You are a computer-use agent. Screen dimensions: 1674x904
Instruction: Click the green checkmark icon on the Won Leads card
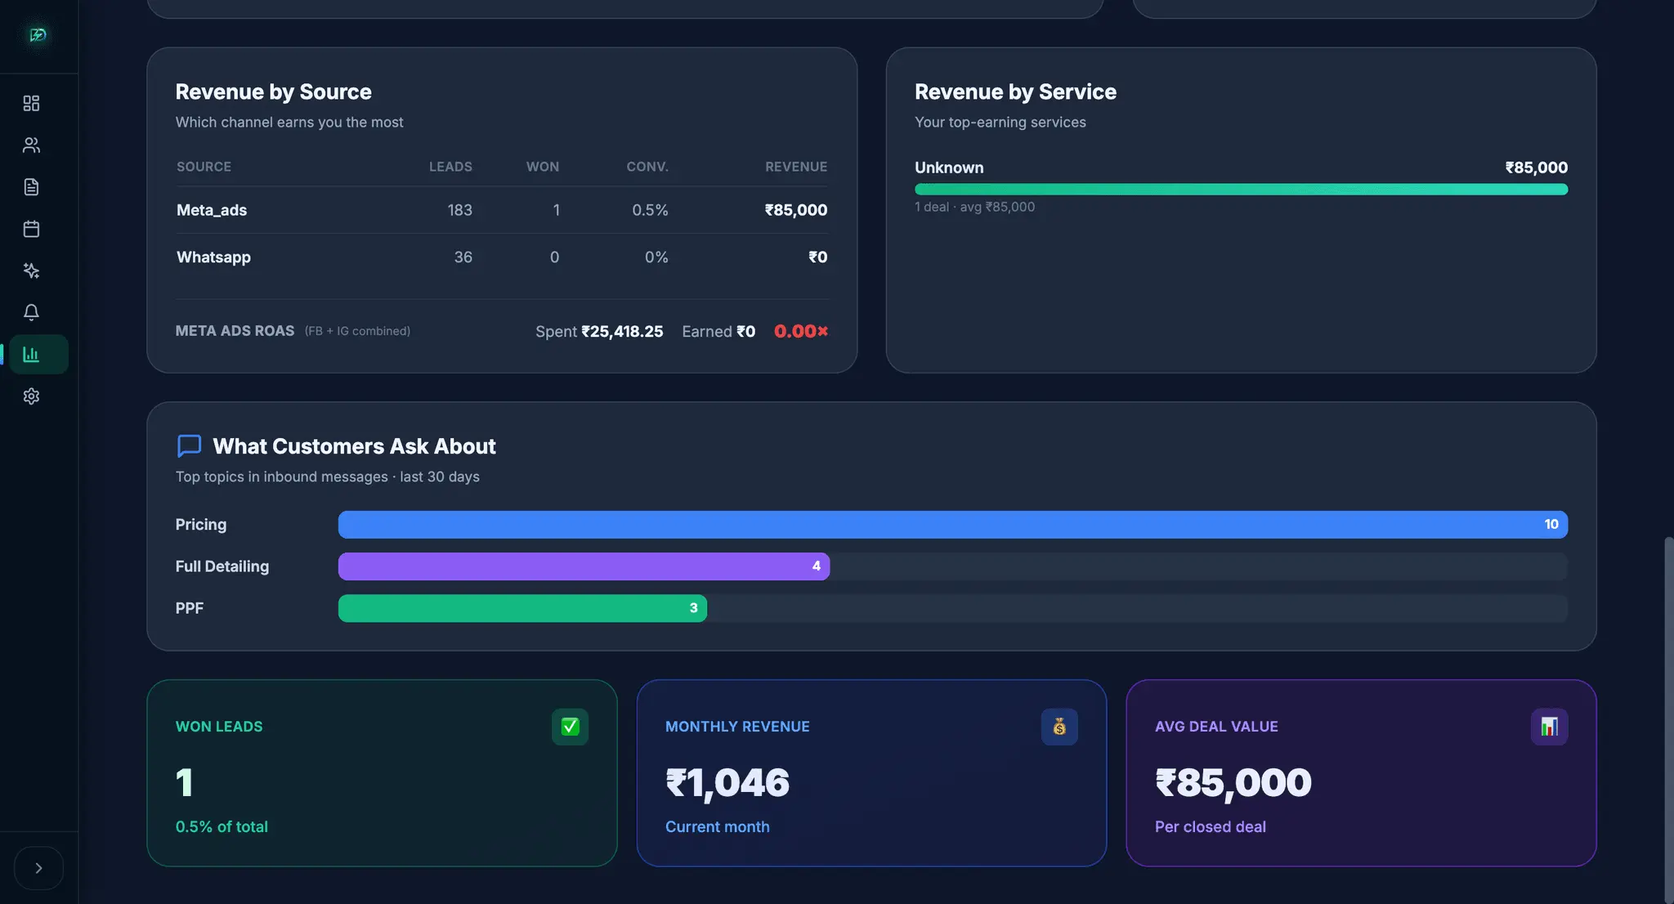click(570, 727)
